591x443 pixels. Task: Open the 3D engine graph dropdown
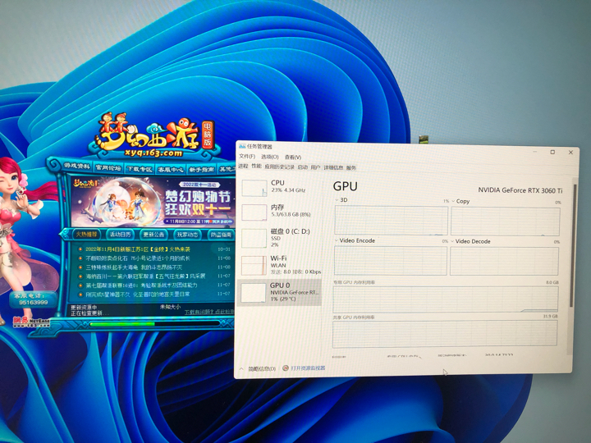click(337, 200)
